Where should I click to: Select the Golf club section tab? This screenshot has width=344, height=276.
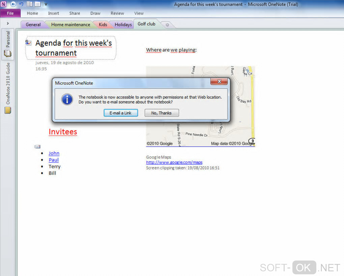tap(147, 24)
